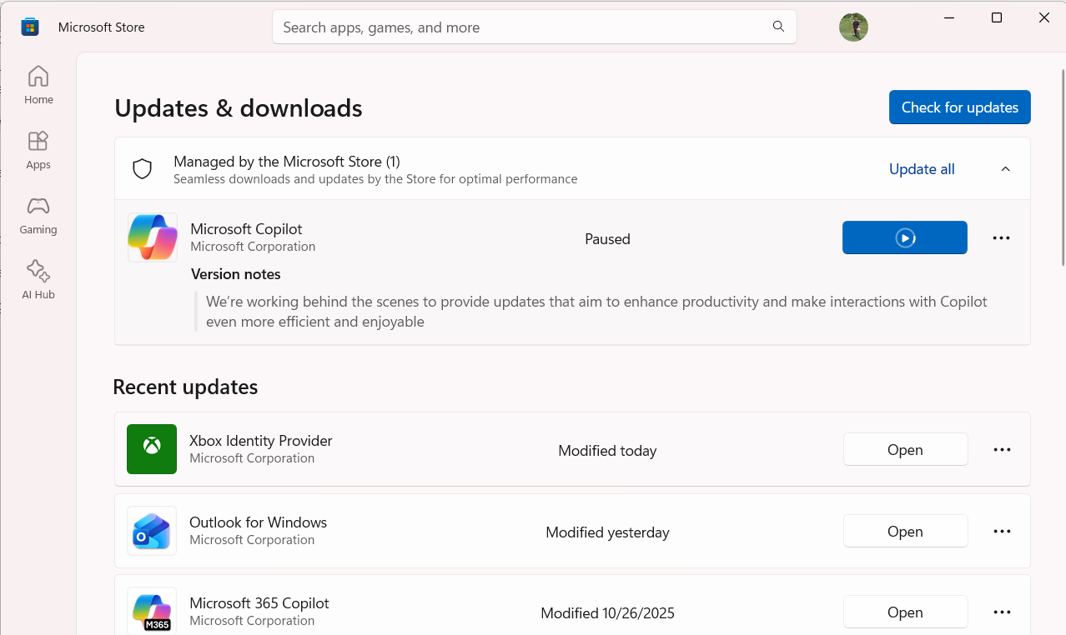
Task: Open Outlook for Windows
Action: tap(905, 532)
